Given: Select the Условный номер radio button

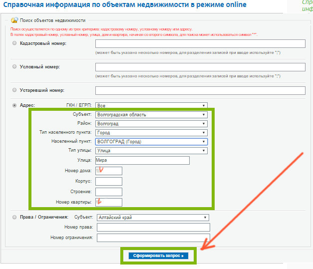Looking at the screenshot, I should point(14,67).
